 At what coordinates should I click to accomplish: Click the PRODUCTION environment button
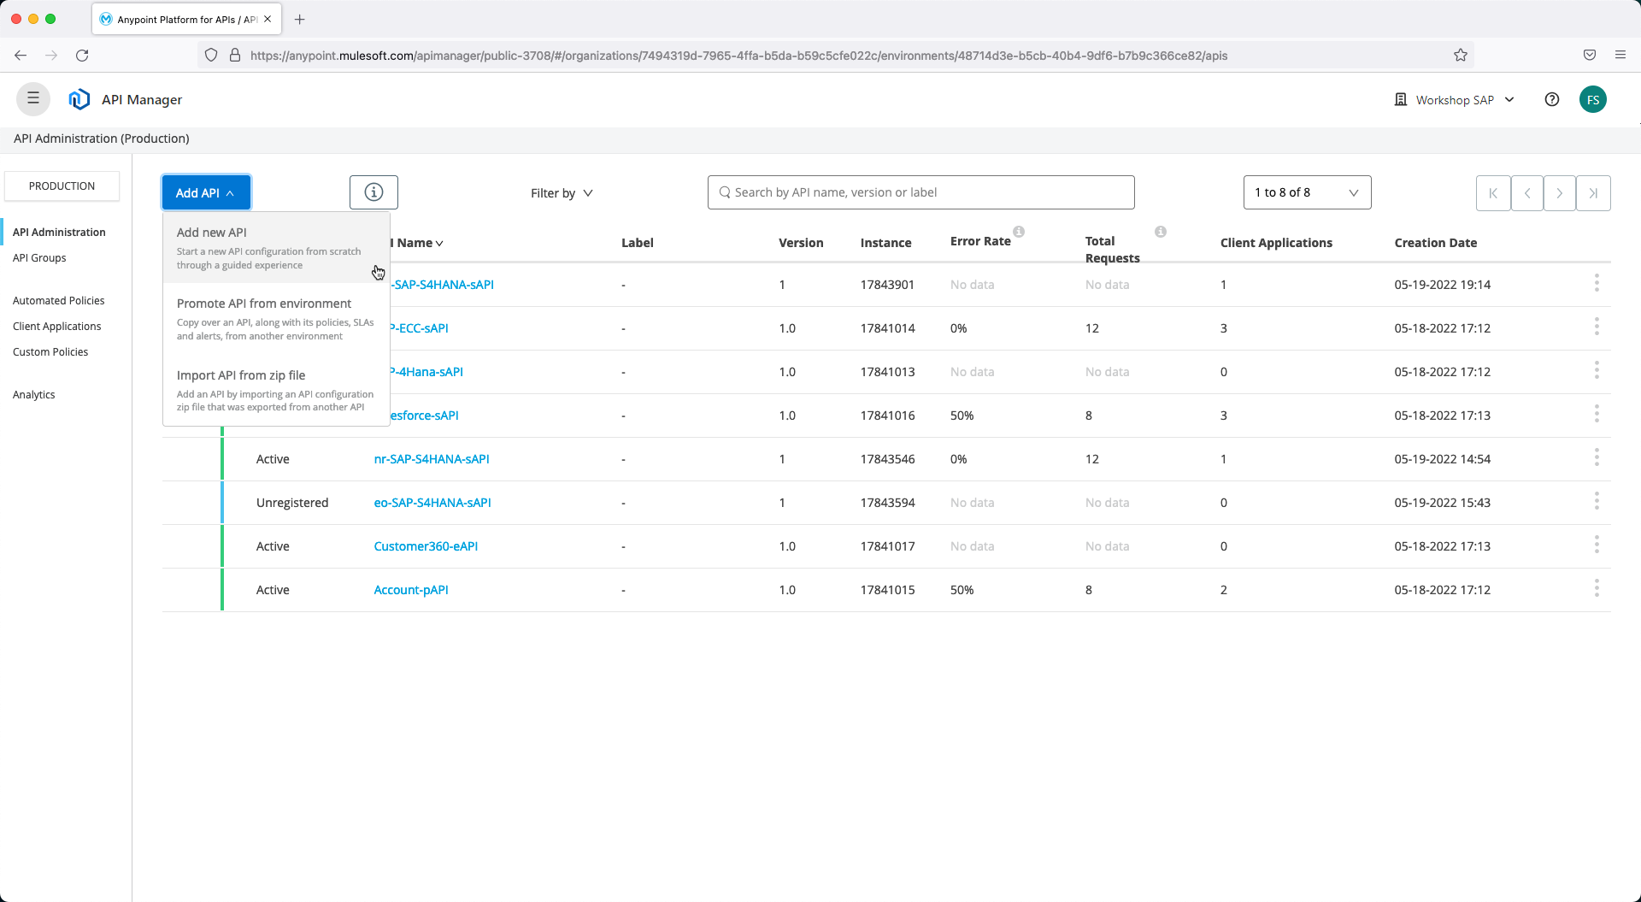click(62, 186)
